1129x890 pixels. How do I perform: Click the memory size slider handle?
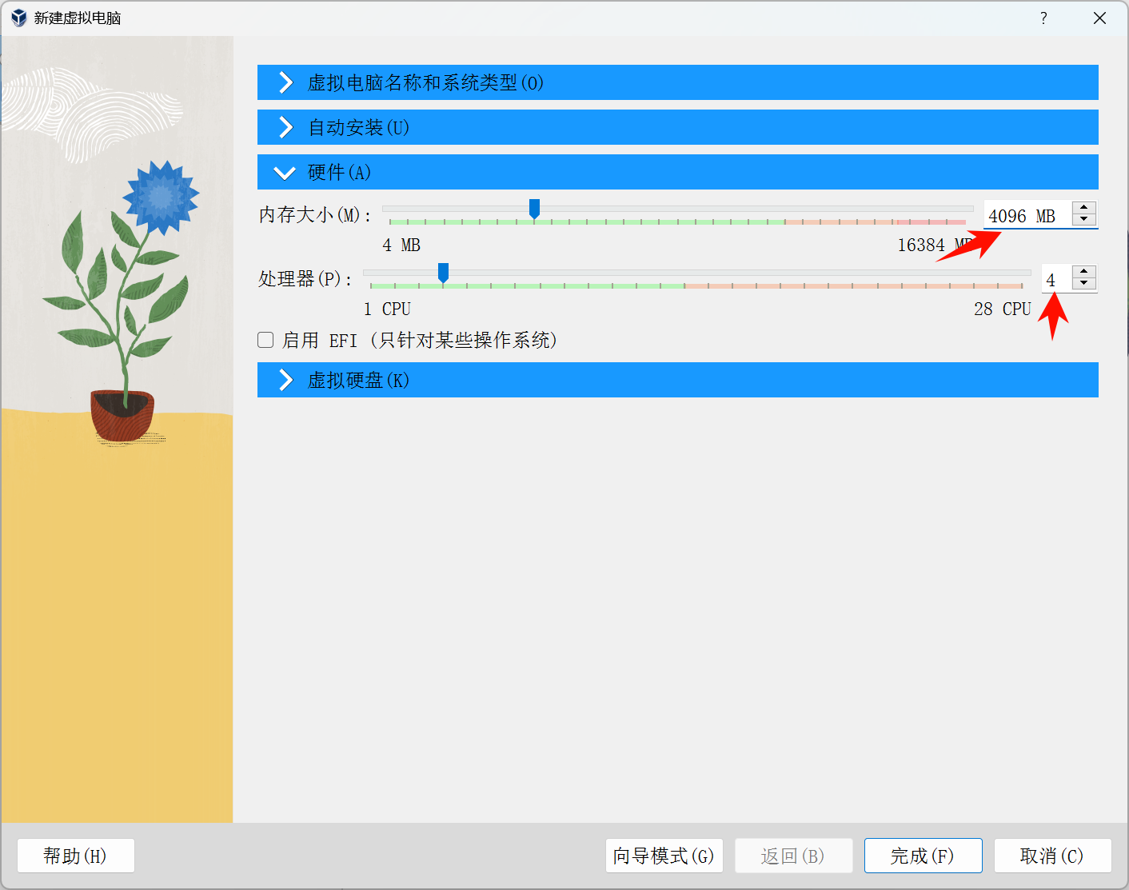click(534, 209)
